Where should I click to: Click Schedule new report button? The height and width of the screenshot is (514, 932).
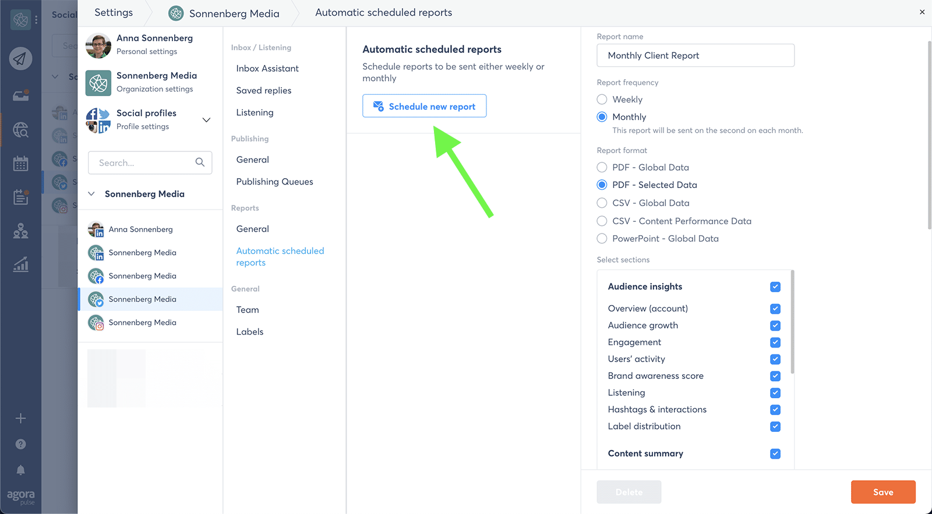(x=424, y=106)
